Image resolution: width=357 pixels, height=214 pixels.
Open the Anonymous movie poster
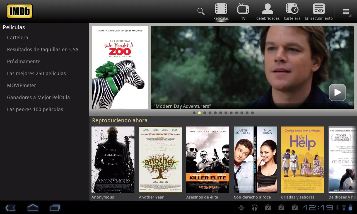tap(113, 160)
